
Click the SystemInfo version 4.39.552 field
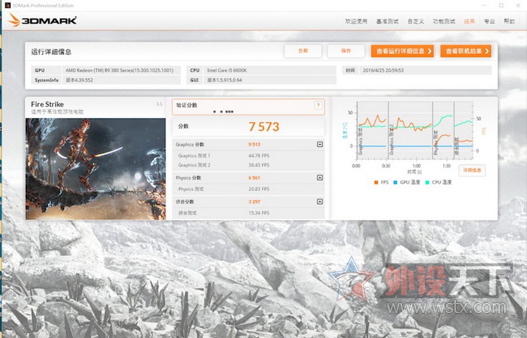[x=122, y=80]
